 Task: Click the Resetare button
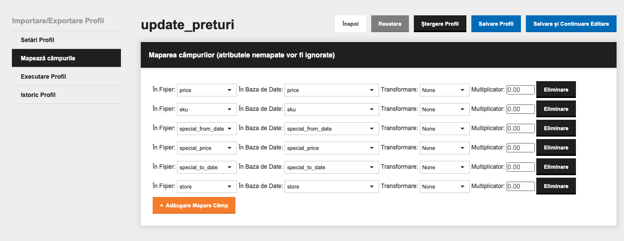pyautogui.click(x=390, y=24)
